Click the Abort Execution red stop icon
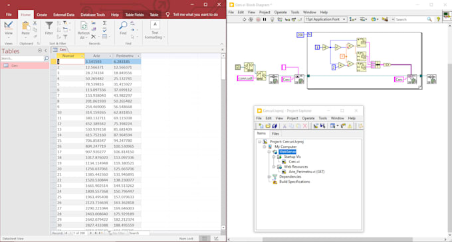Image resolution: width=452 pixels, height=242 pixels. tap(259, 19)
